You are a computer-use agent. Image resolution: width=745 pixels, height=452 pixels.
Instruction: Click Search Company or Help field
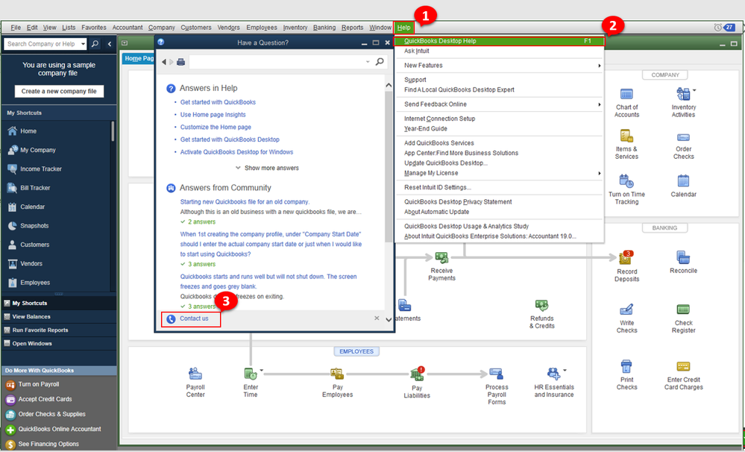tap(42, 44)
